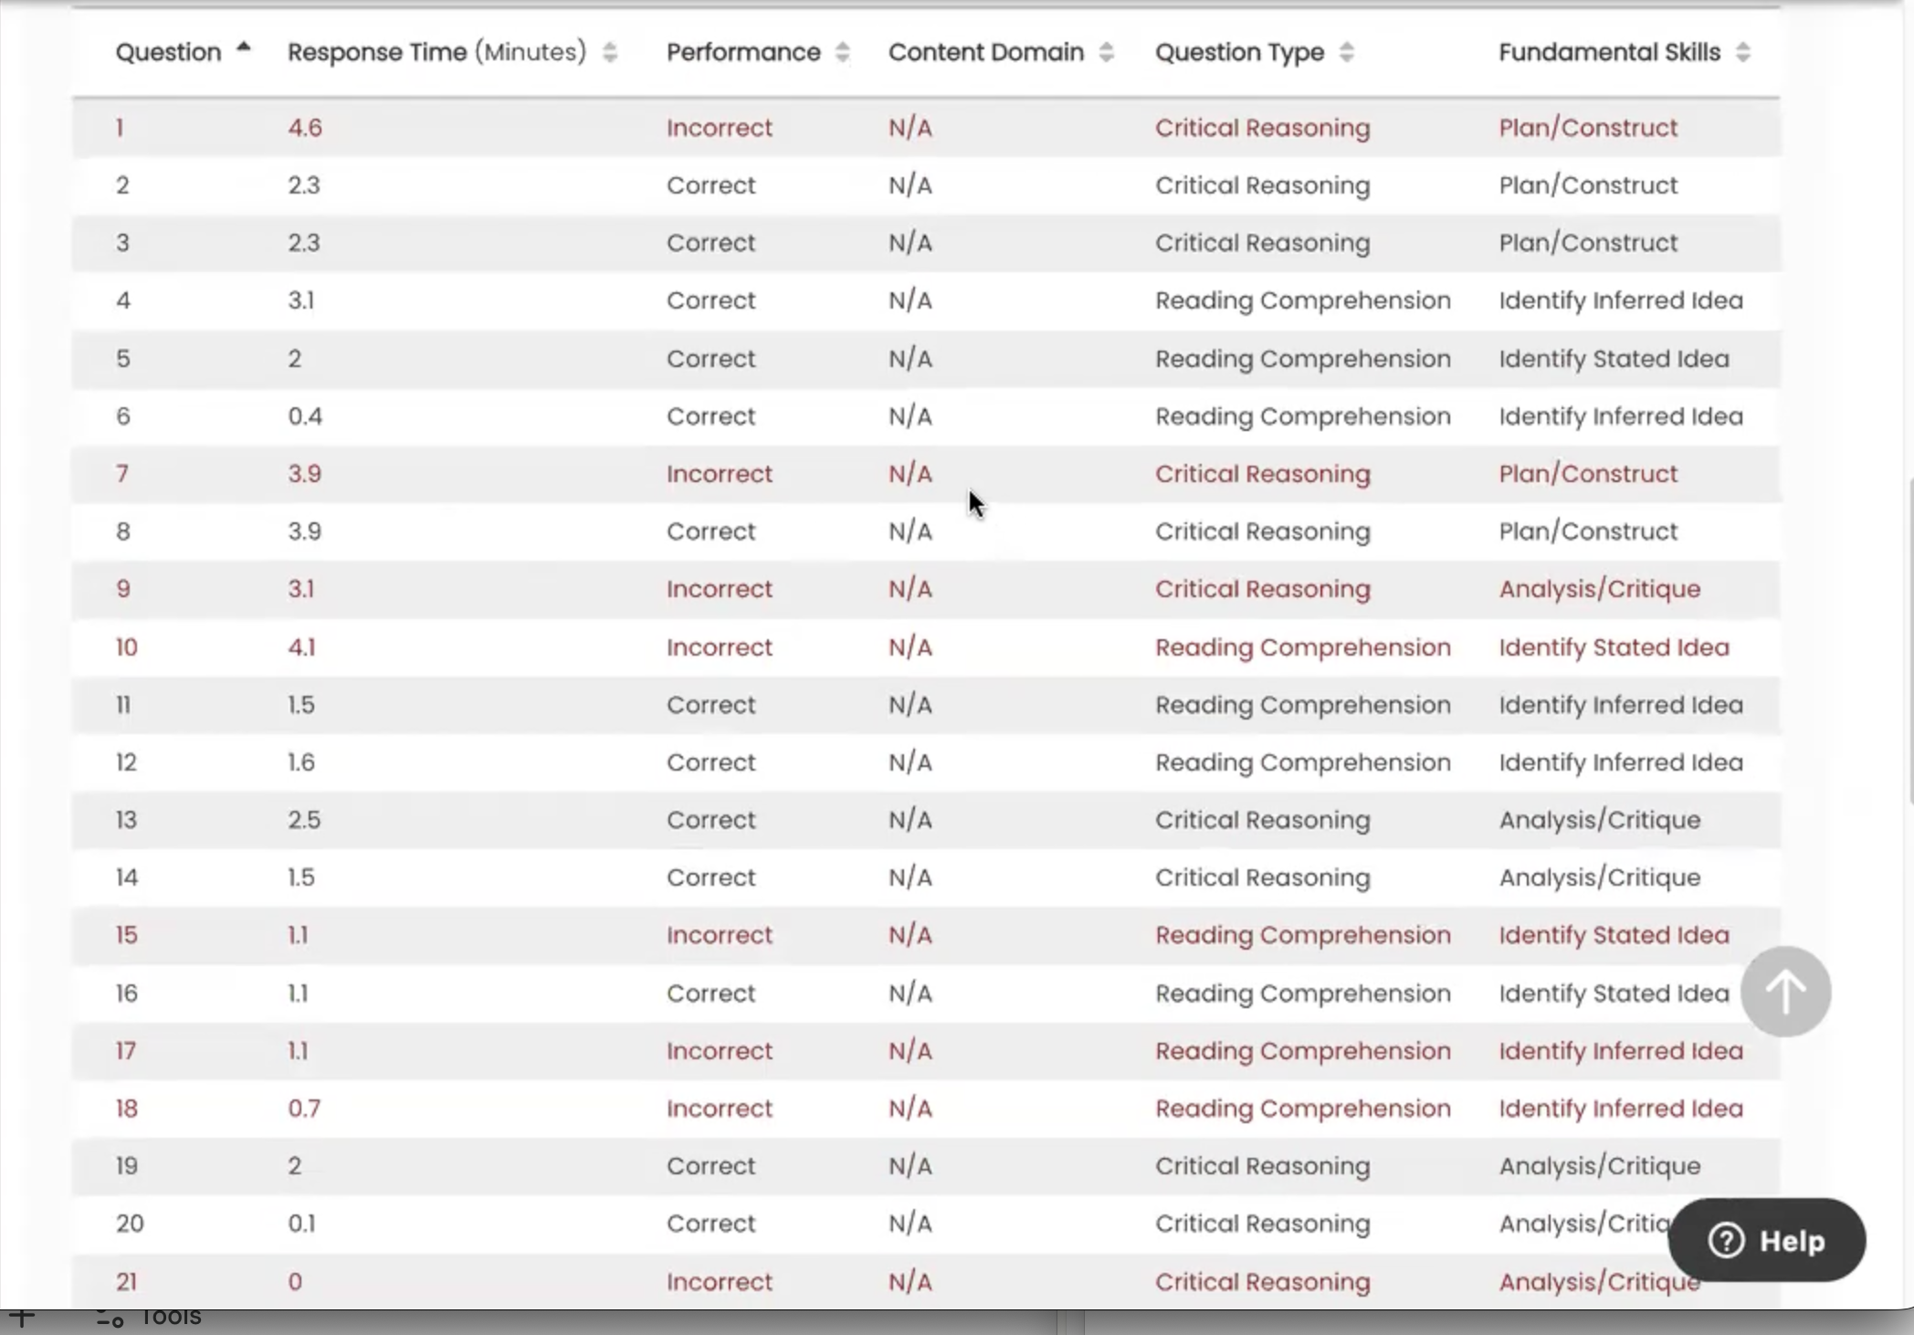Click the Question Type sort icon
Screen dimensions: 1914x1335
point(1346,53)
